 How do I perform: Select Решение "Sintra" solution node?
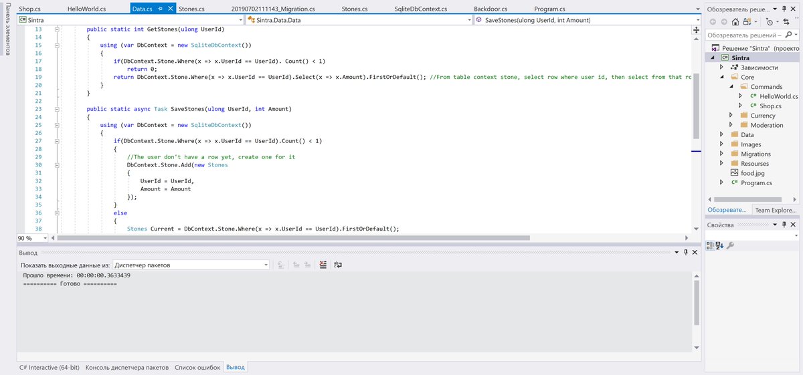760,48
